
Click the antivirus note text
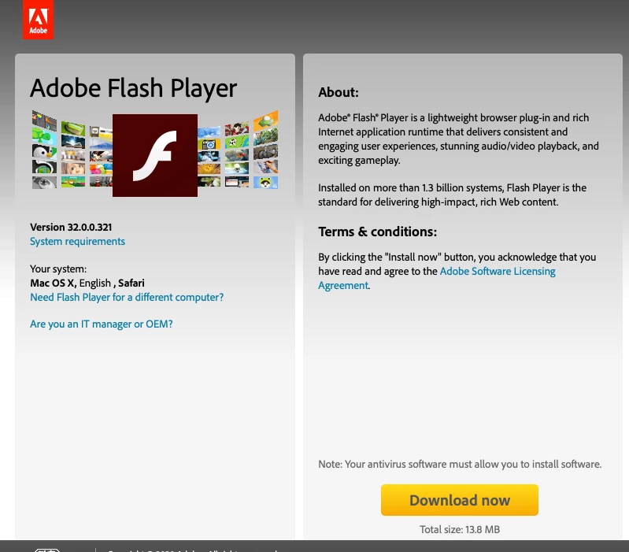(460, 464)
